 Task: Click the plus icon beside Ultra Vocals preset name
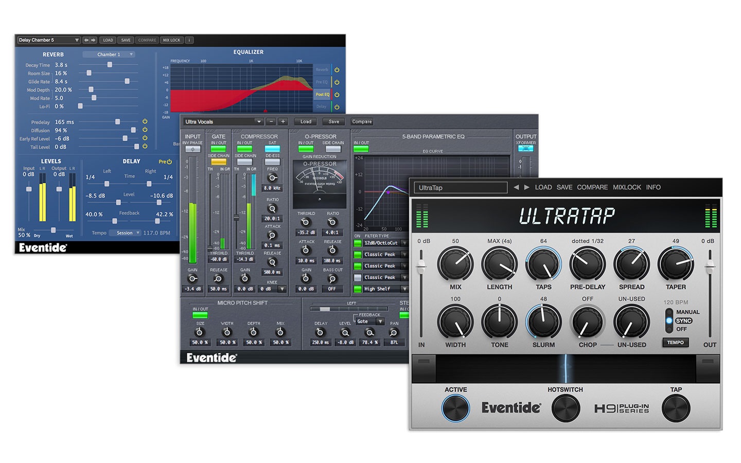click(283, 122)
